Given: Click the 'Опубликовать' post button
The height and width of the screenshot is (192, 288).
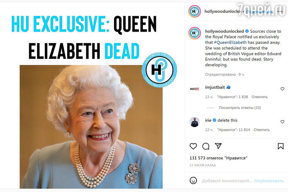Looking at the screenshot, I should (x=269, y=181).
